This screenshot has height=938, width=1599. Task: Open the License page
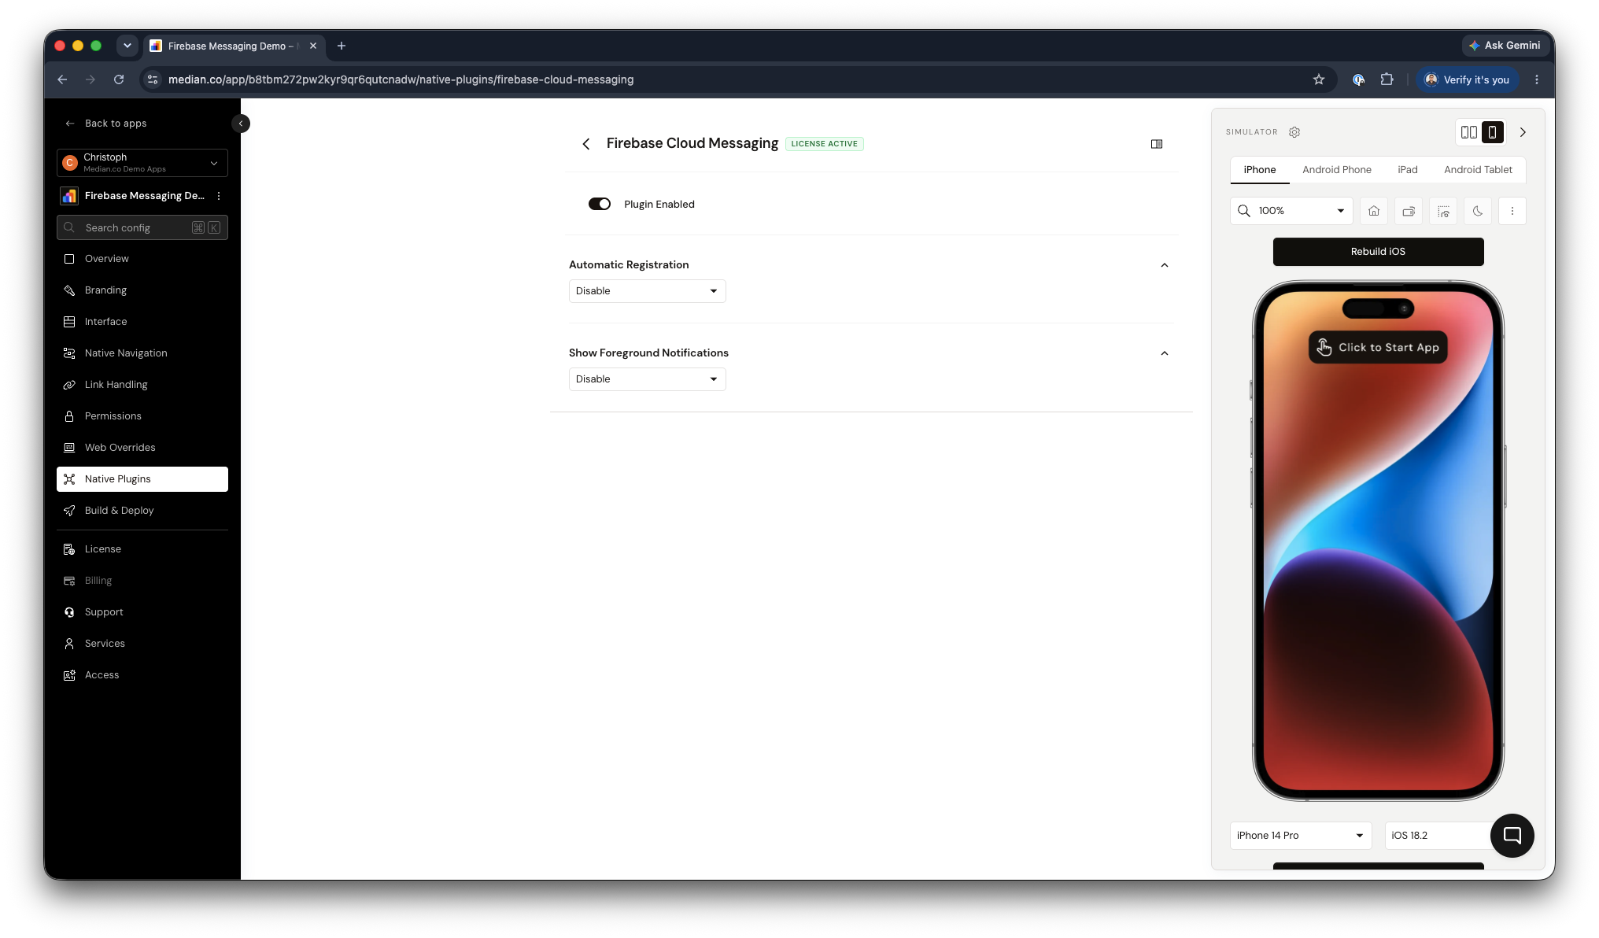pos(142,549)
